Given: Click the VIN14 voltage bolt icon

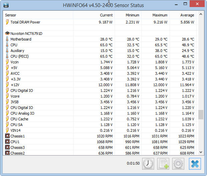Looking at the screenshot, I should 7,130.
